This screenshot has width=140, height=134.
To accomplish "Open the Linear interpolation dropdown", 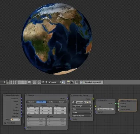I will pos(82,112).
